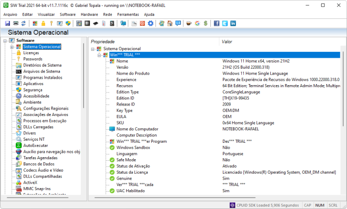Open the Hardware menu

[x=89, y=14]
